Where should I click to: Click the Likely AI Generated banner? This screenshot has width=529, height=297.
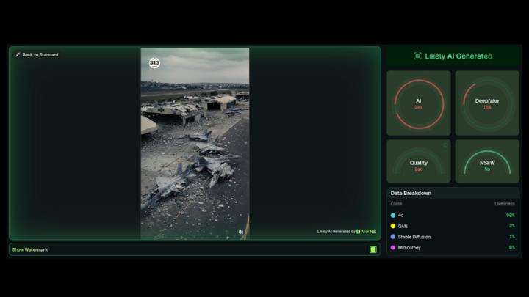(453, 56)
